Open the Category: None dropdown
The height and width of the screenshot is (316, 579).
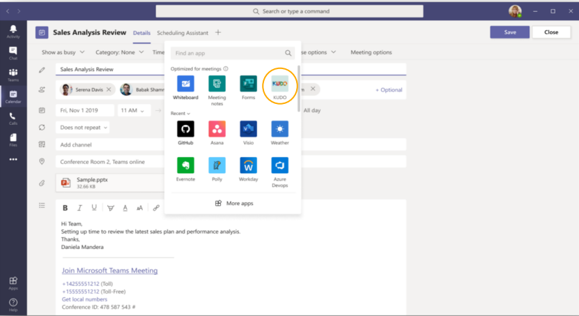[119, 52]
